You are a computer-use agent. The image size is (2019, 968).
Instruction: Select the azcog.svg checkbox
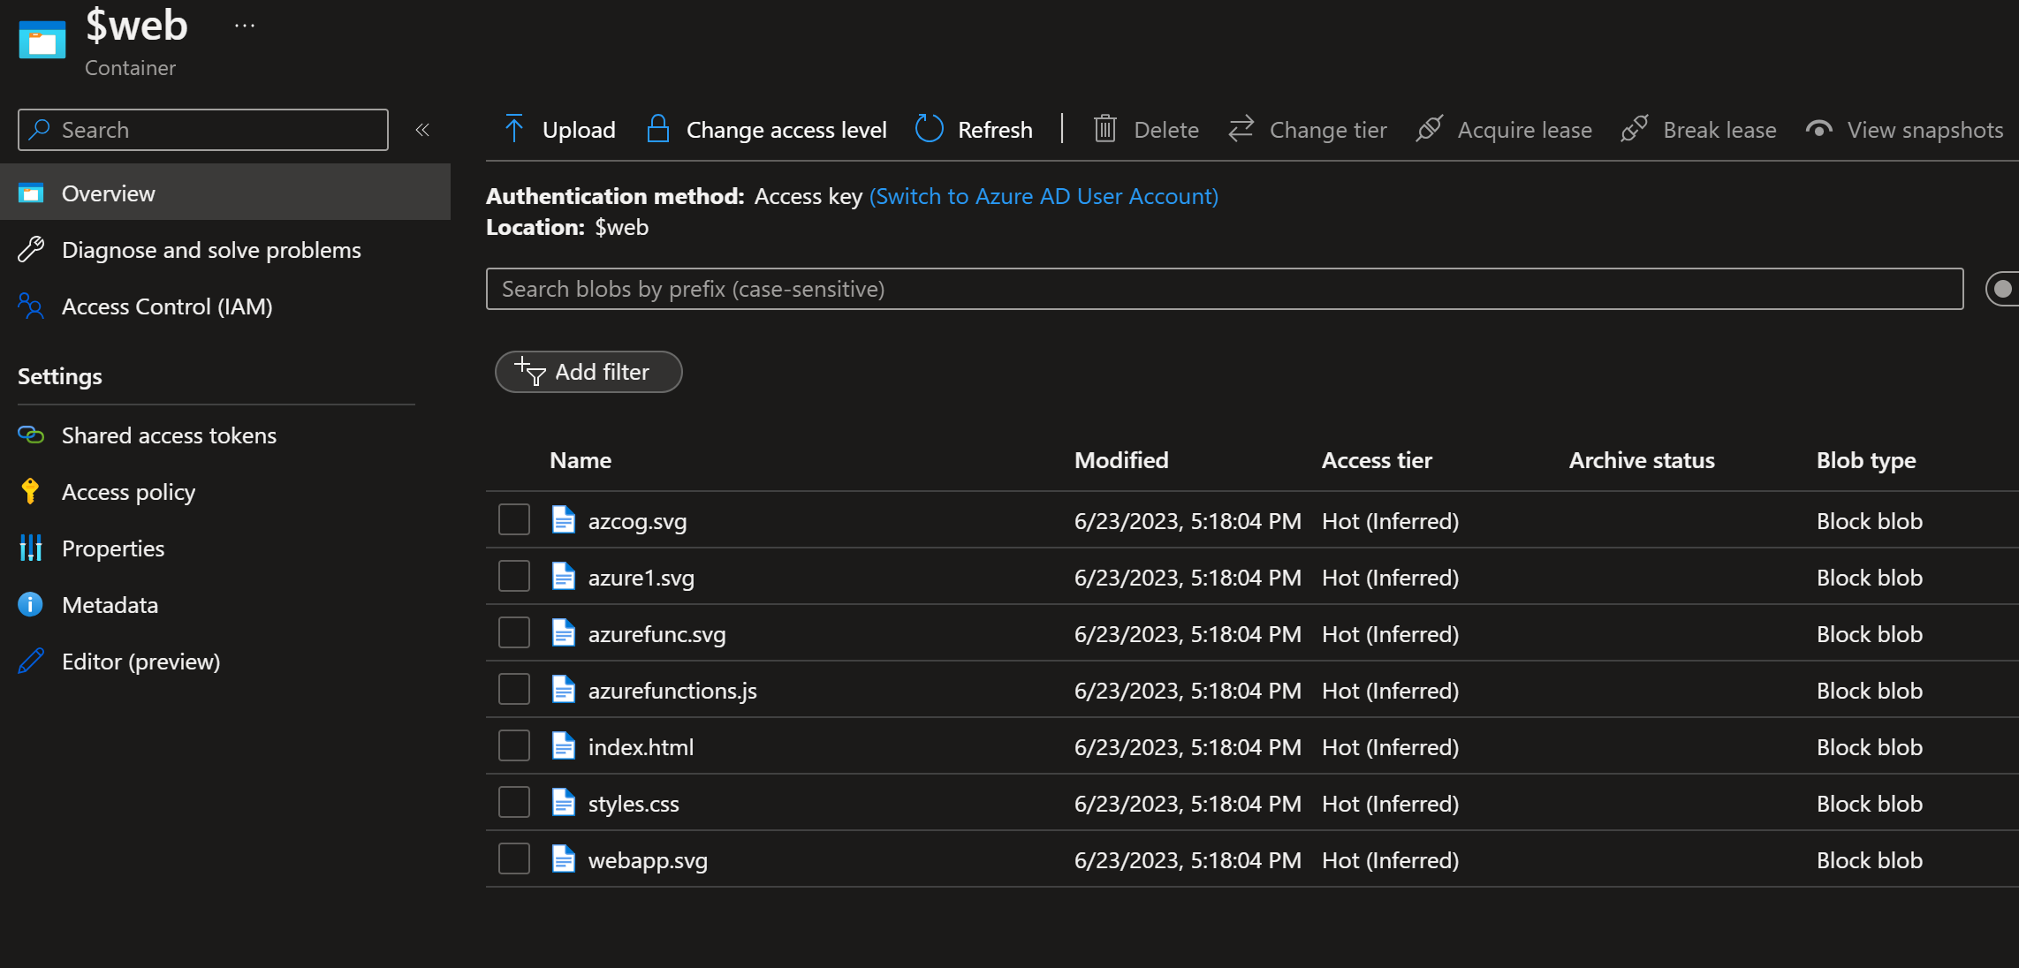tap(514, 519)
